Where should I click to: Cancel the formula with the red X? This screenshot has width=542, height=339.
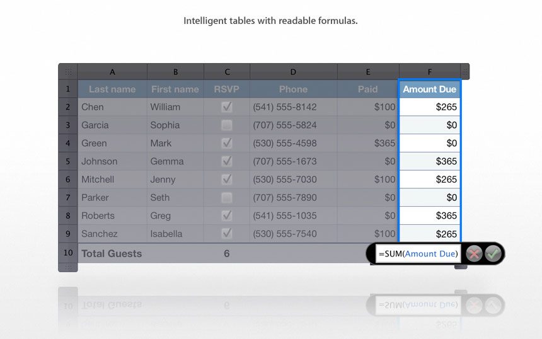(x=474, y=254)
